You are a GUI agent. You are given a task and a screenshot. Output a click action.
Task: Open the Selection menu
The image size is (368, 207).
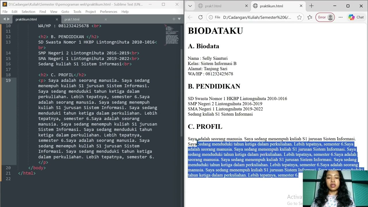point(28,11)
